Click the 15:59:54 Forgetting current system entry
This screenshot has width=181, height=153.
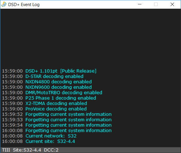[57, 125]
